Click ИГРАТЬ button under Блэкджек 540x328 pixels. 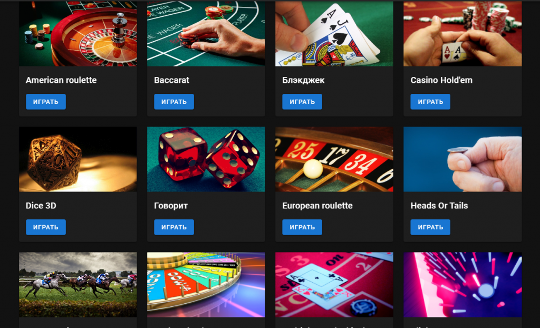[x=302, y=102]
